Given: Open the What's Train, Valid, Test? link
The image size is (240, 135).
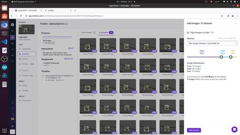Looking at the screenshot, I should [227, 38].
